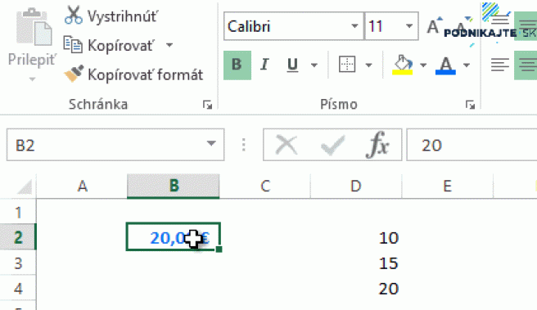Click the increase font size icon
The height and width of the screenshot is (310, 537).
click(434, 26)
